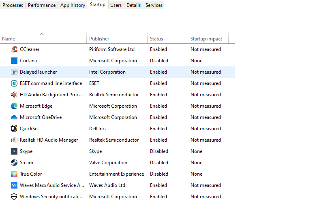The height and width of the screenshot is (208, 332).
Task: Sort by the Startup impact column header
Action: pos(208,39)
